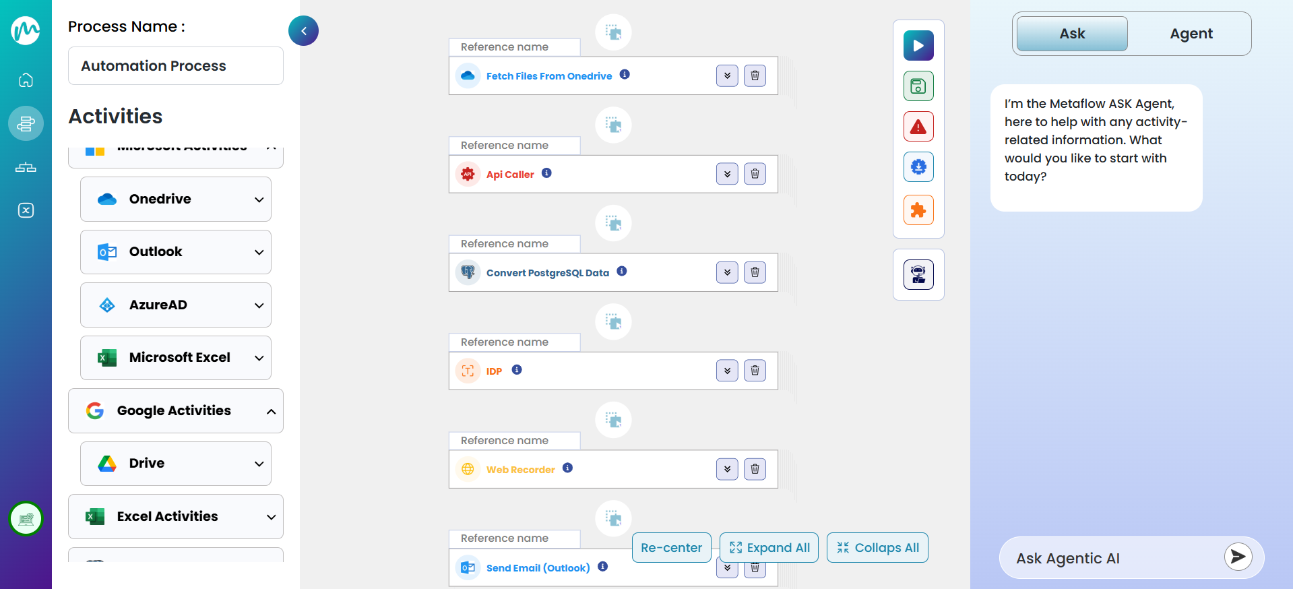View info on the Fetch Files From Onedrive activity
The image size is (1293, 589).
click(x=625, y=75)
